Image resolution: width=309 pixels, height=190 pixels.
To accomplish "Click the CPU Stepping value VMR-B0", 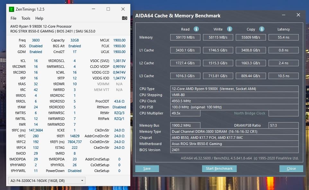I will (234, 95).
